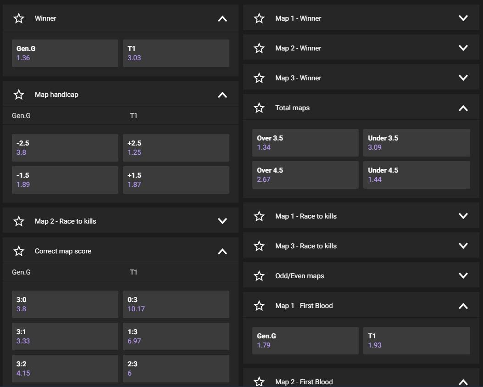Choose correct score 0:3 at 10.17
This screenshot has height=387, width=483.
click(x=176, y=304)
